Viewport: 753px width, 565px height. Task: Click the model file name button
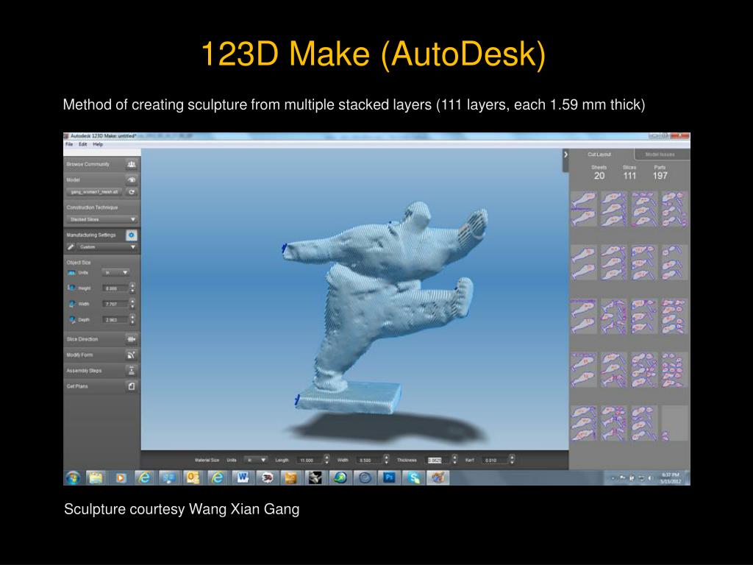coord(95,192)
